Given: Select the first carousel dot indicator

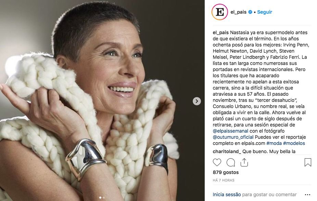Looking at the screenshot, I should [100, 198].
